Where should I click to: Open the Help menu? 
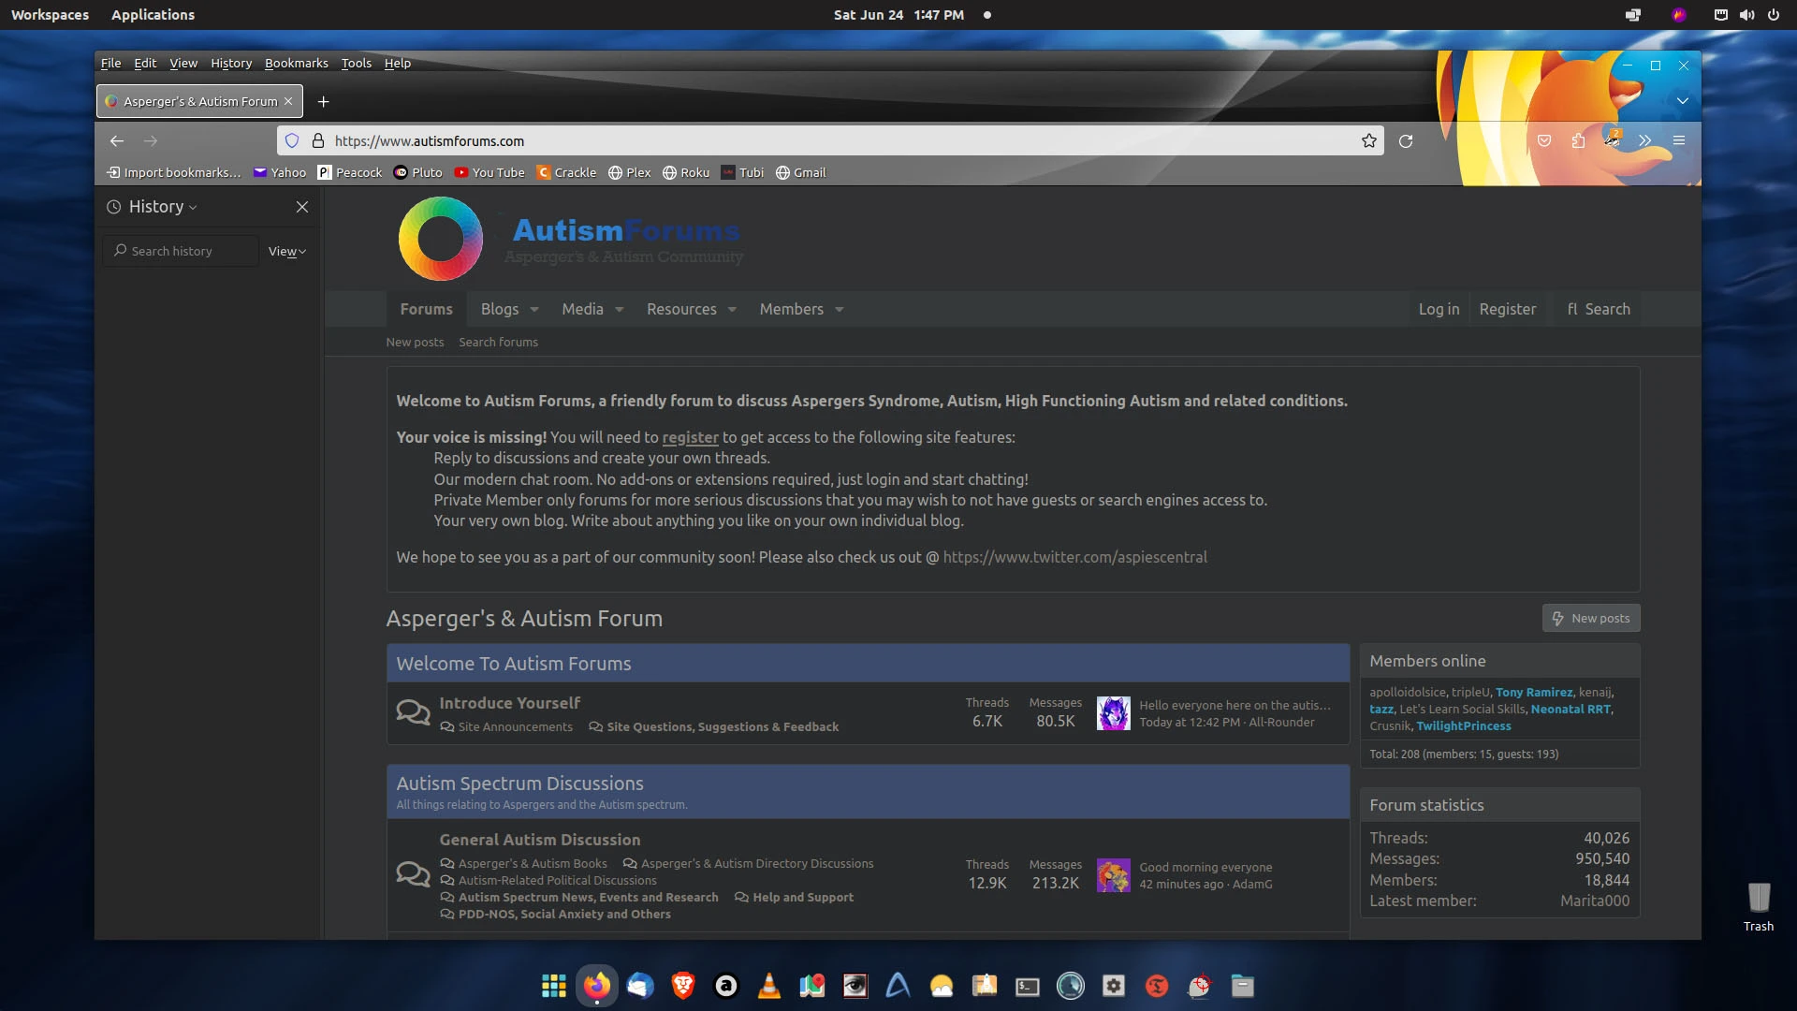tap(398, 63)
